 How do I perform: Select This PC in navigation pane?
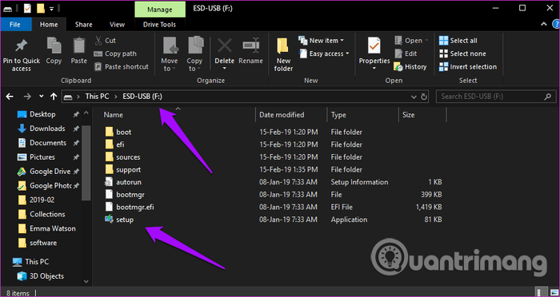(x=37, y=262)
